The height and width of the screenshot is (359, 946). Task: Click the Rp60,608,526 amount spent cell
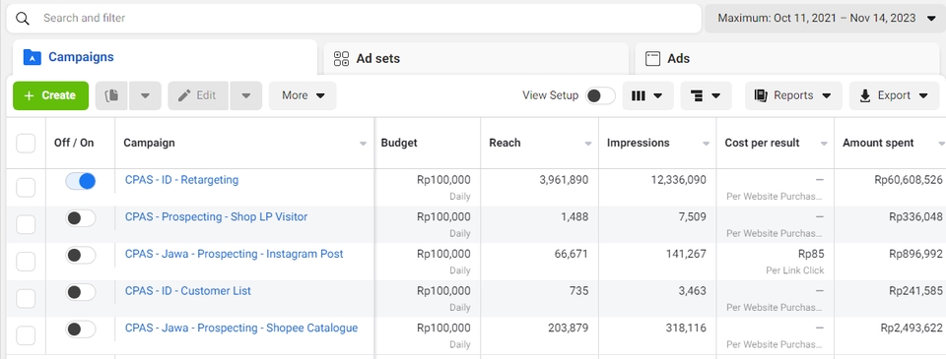coord(908,180)
